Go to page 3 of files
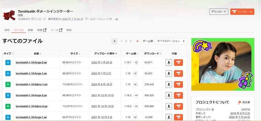This screenshot has width=261, height=121. (130, 41)
